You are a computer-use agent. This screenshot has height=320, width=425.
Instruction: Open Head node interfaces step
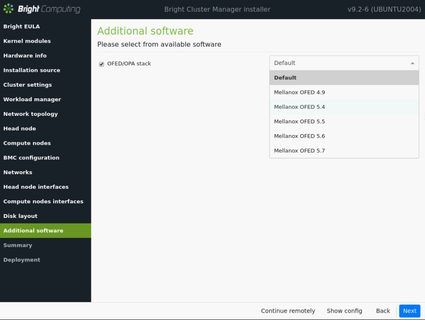(46, 187)
